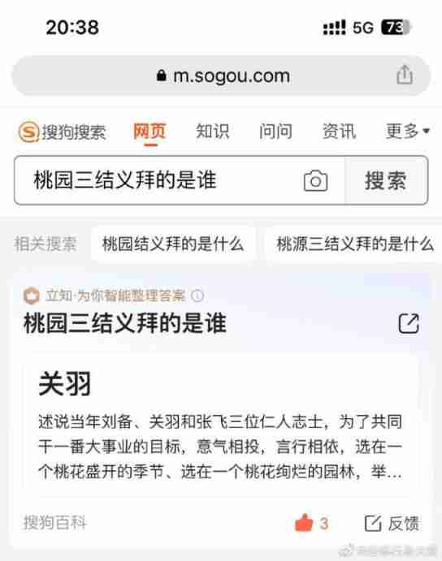Open camera image search icon
Screen dimensions: 442x561
[315, 181]
